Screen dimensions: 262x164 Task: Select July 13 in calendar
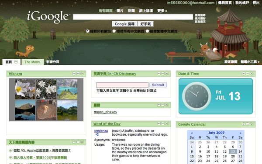coord(233,151)
